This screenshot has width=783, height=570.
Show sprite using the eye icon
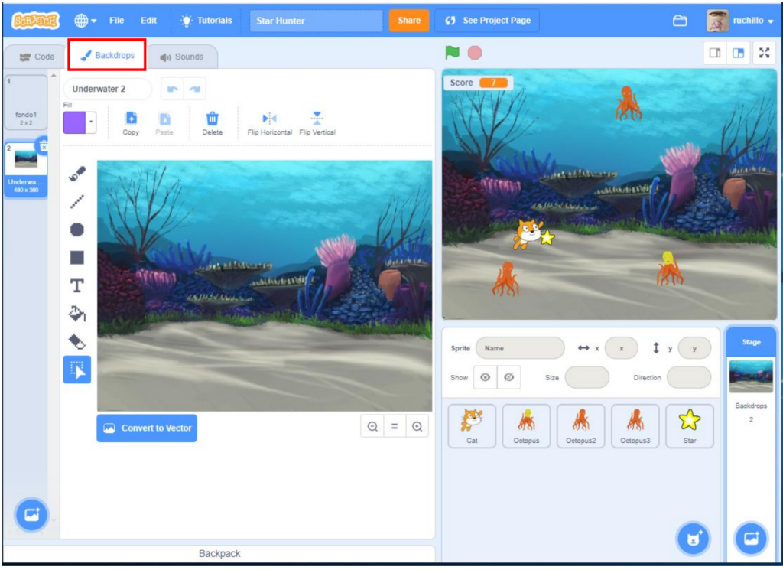pyautogui.click(x=485, y=377)
